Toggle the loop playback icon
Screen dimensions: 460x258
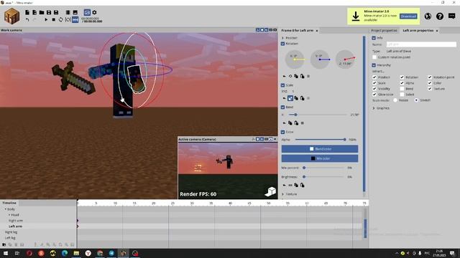(60, 19)
